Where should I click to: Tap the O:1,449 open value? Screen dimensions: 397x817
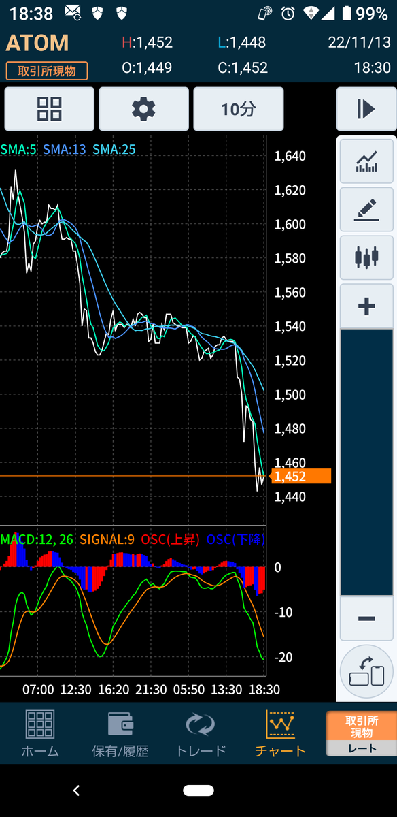point(147,68)
